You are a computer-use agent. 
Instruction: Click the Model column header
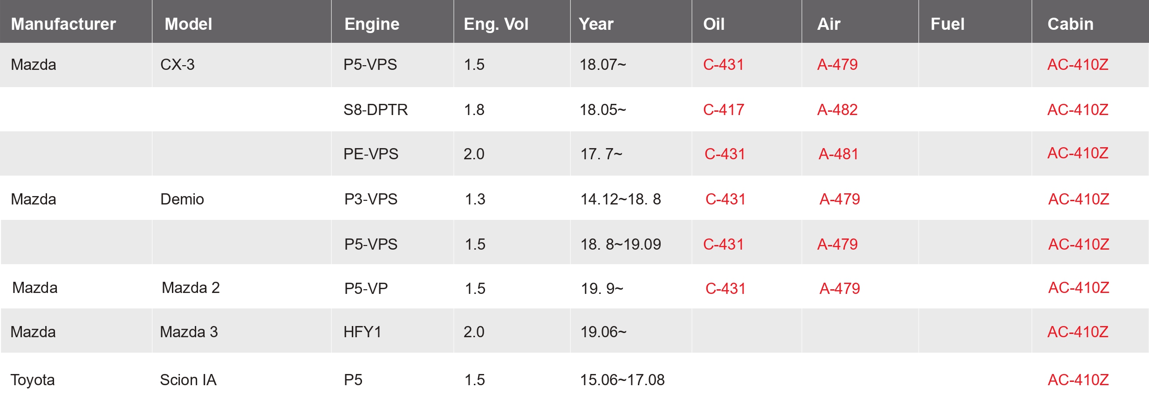pyautogui.click(x=188, y=24)
